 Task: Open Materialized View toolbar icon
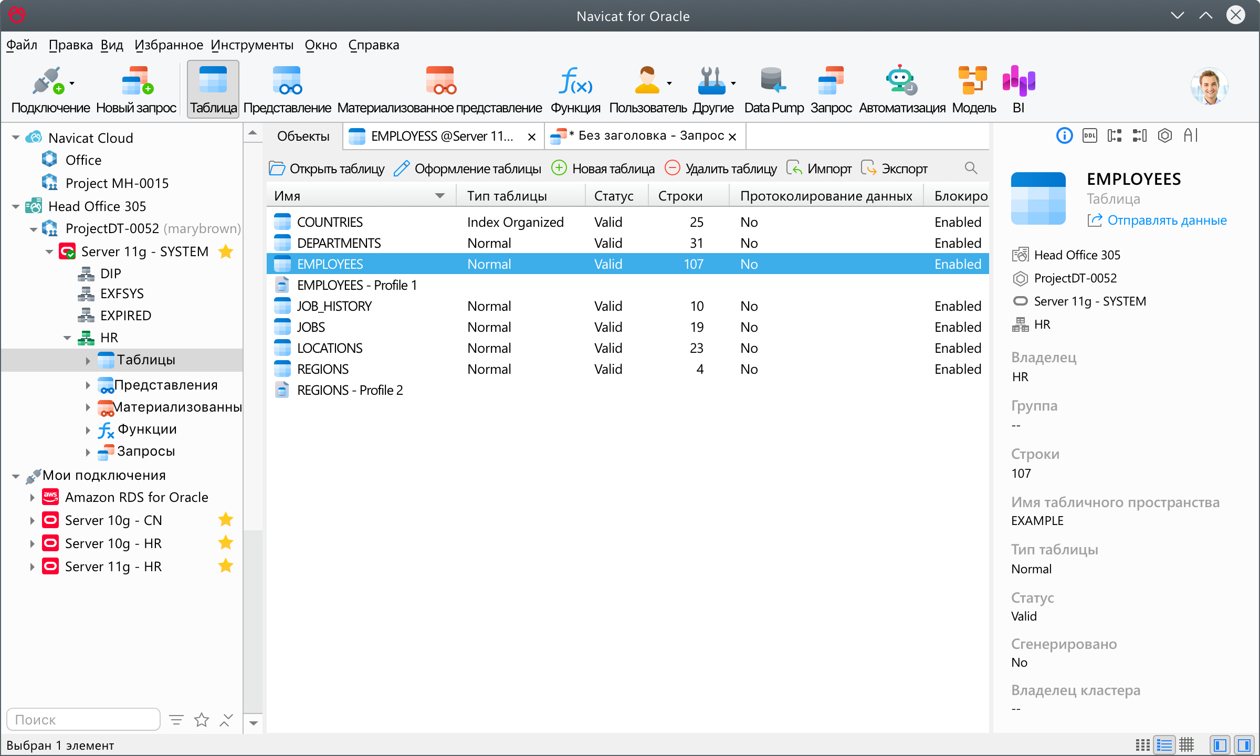pos(439,90)
